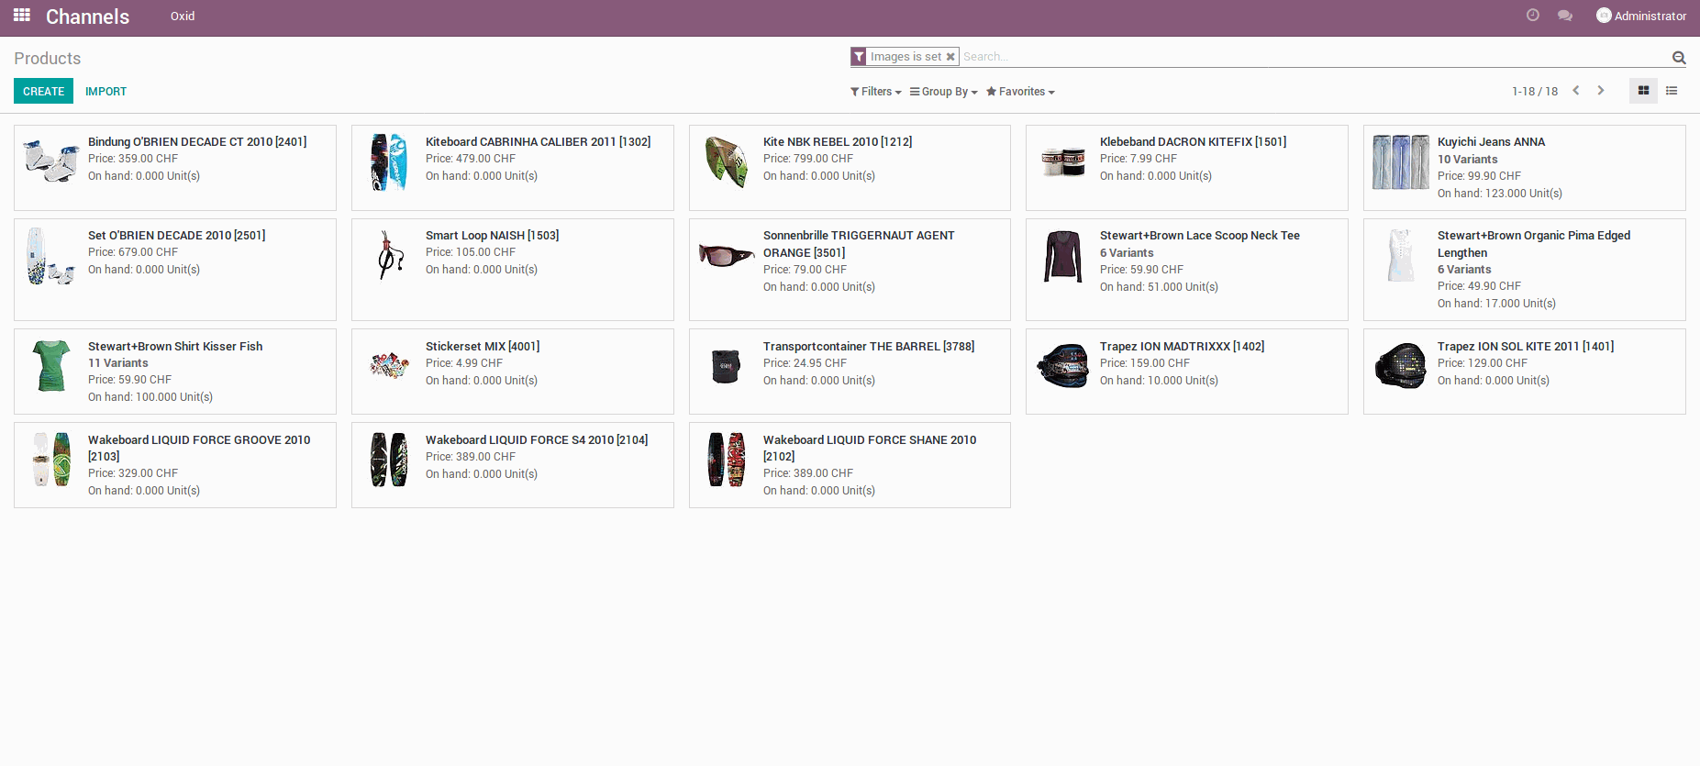The image size is (1700, 766).
Task: Expand the Group By dropdown
Action: (944, 92)
